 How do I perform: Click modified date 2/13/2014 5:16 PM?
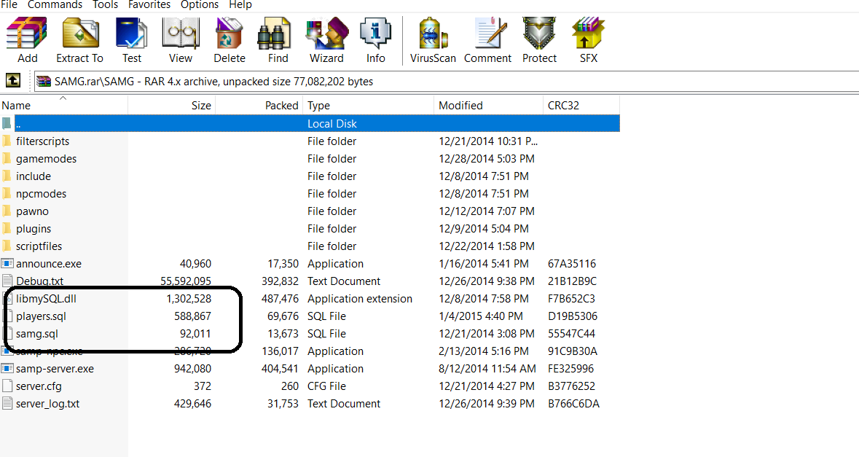pos(484,351)
